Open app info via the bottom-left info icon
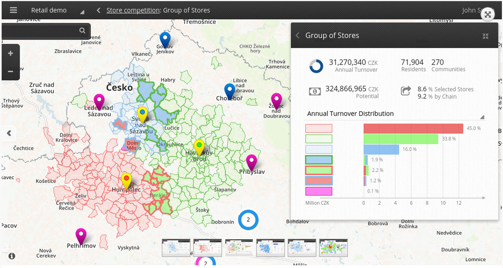Viewport: 503px width, 268px height. [x=11, y=256]
